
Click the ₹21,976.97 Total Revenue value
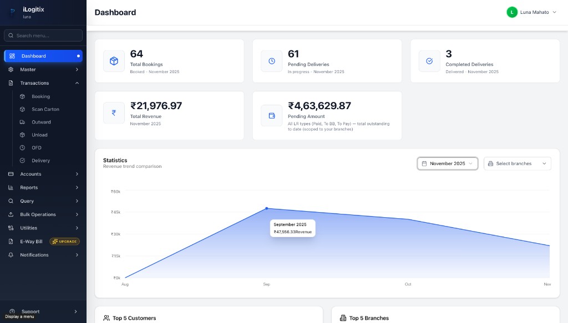coord(156,106)
